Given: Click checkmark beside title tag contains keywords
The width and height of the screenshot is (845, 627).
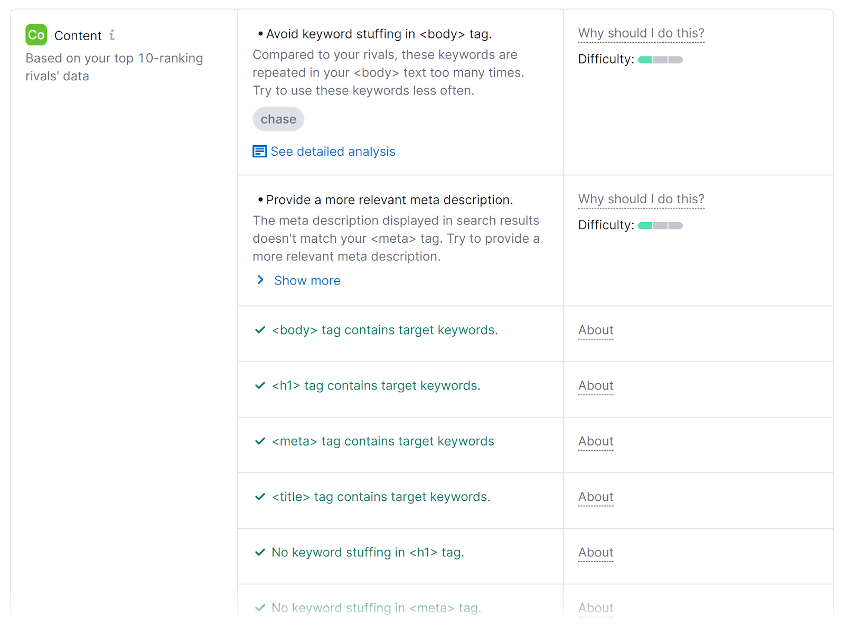Looking at the screenshot, I should [x=260, y=497].
